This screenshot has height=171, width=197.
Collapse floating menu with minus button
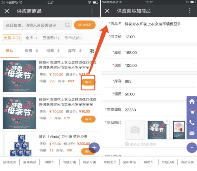pyautogui.click(x=192, y=147)
